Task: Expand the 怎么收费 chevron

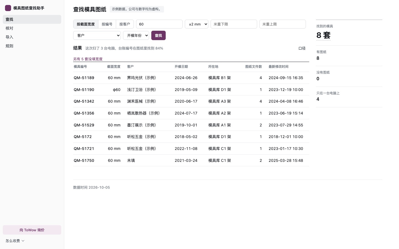Action: [x=23, y=241]
